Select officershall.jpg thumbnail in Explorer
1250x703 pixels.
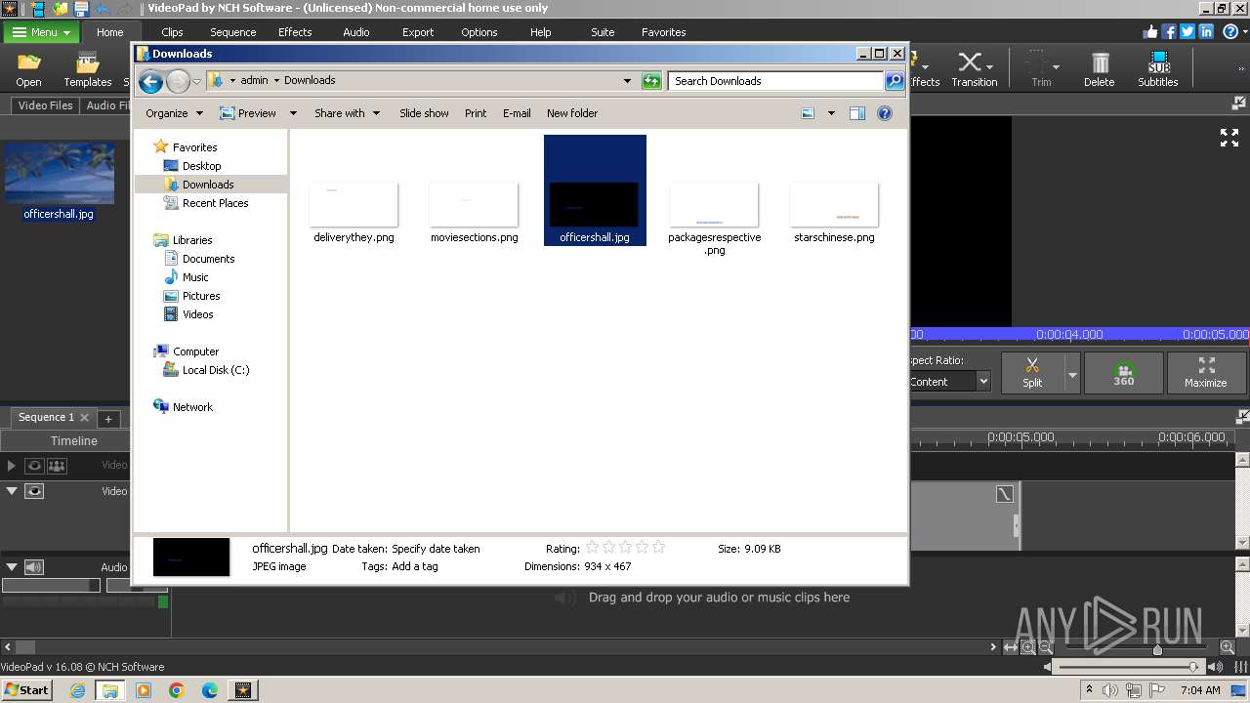pyautogui.click(x=595, y=190)
